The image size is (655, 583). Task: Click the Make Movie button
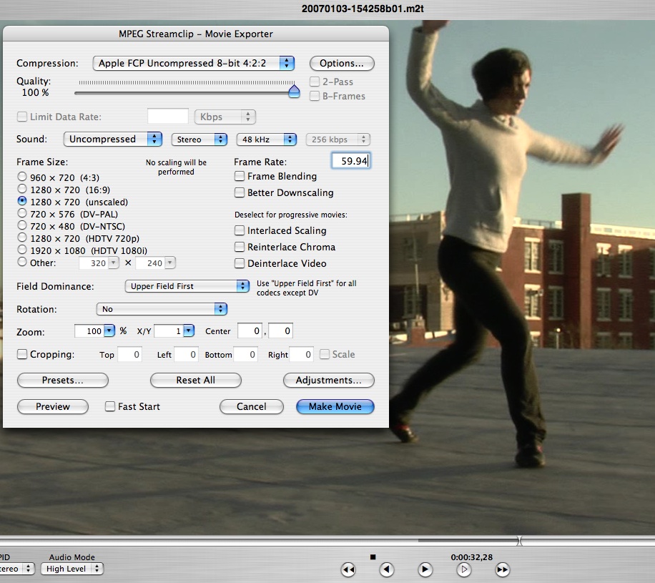click(335, 406)
